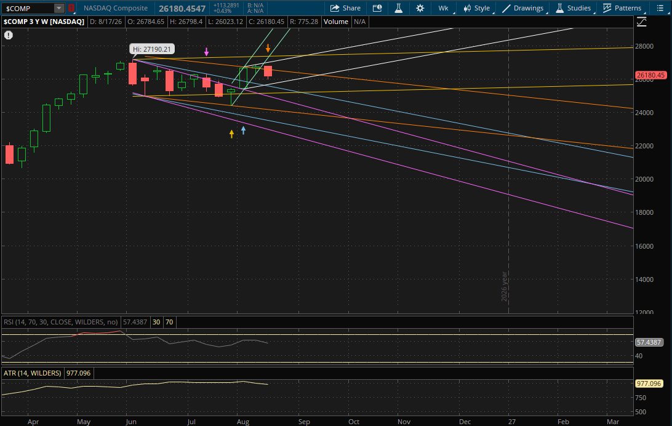Share the chart using Share button
Viewport: 672px width, 426px height.
(345, 8)
